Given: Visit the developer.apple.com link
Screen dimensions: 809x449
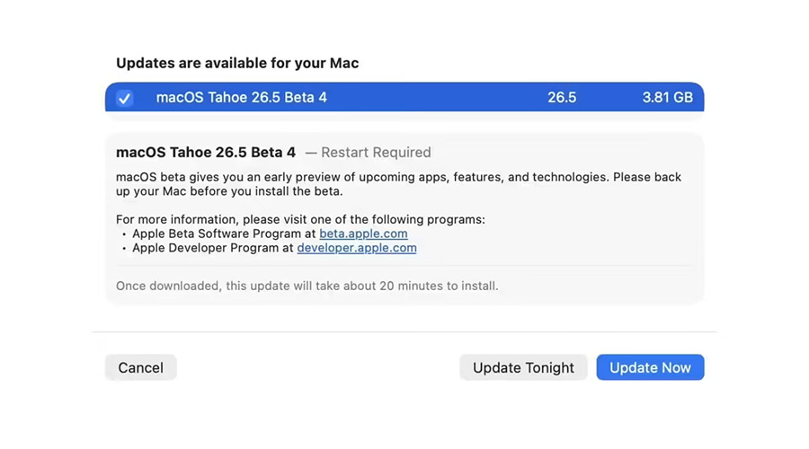Looking at the screenshot, I should [357, 248].
